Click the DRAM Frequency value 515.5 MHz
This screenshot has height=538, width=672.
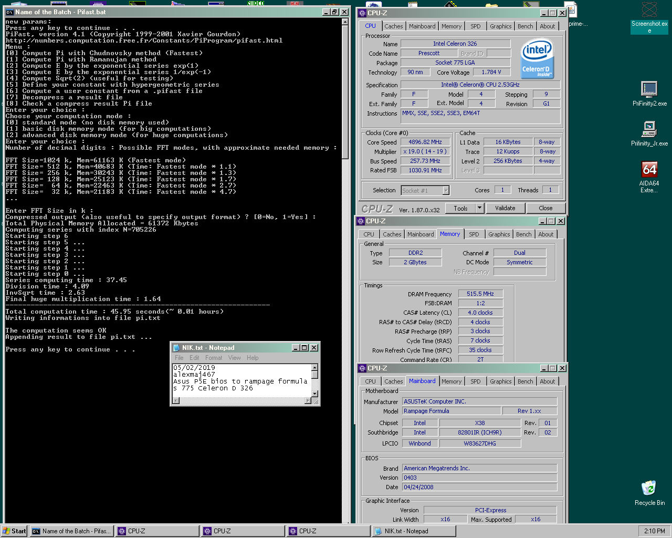480,294
